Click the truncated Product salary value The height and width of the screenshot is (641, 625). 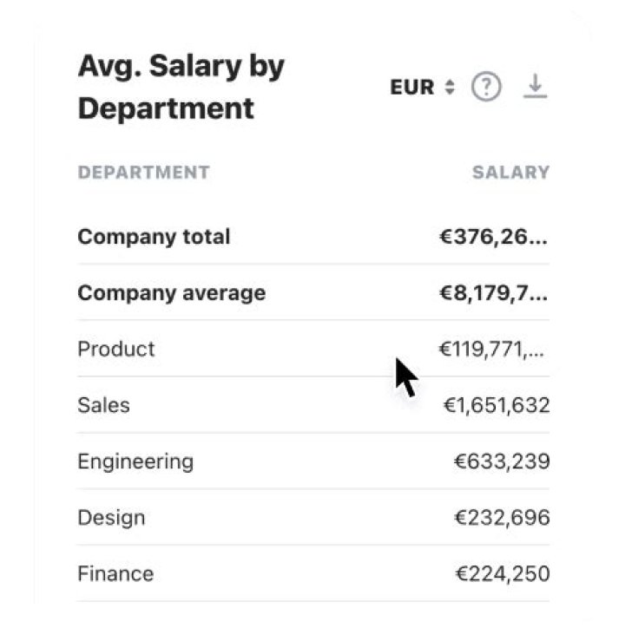click(493, 349)
